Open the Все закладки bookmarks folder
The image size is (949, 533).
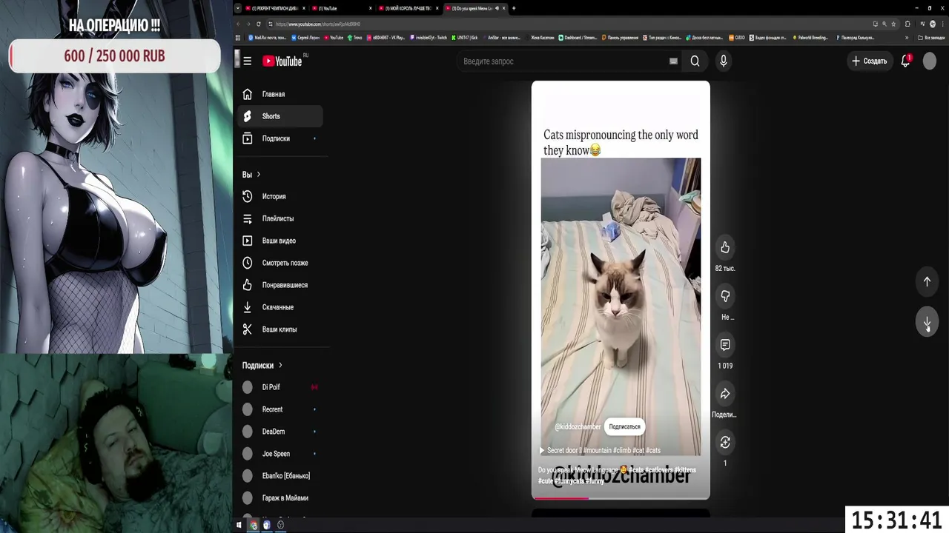click(930, 37)
